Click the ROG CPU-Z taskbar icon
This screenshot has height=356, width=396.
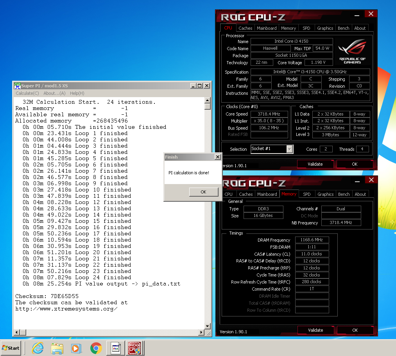click(135, 348)
